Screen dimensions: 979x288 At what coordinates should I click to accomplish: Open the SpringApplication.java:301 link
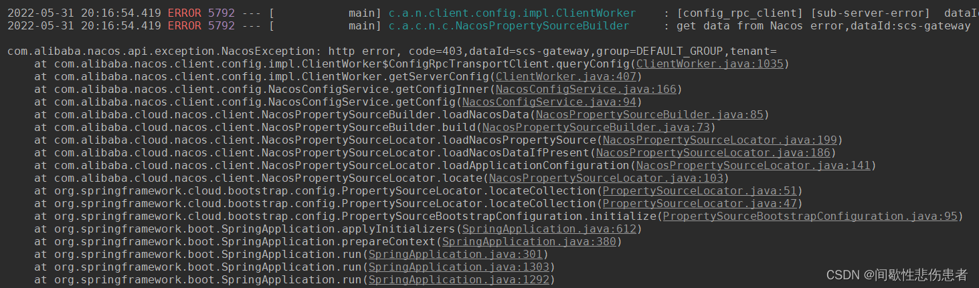click(455, 255)
